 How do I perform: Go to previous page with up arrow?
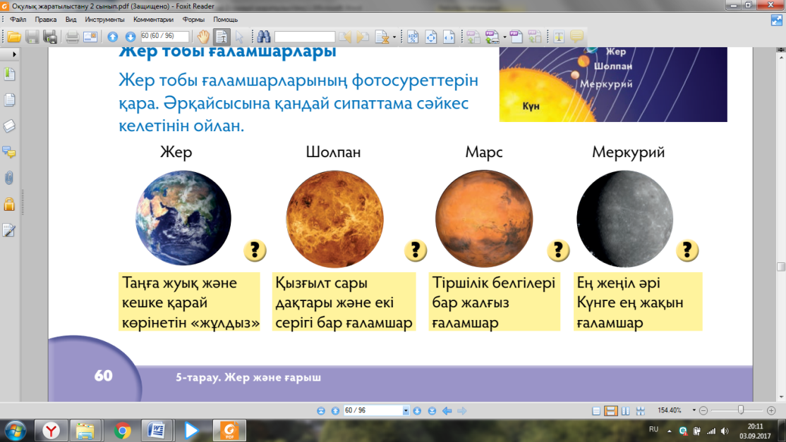coord(112,37)
